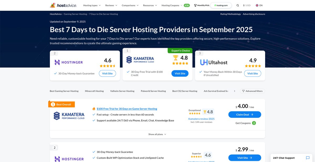Screen dimensions: 315x162
Task: Click the stars under Exceptional rating
Action: click(x=195, y=113)
